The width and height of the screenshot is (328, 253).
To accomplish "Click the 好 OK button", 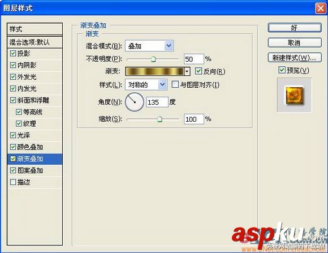I will 295,28.
